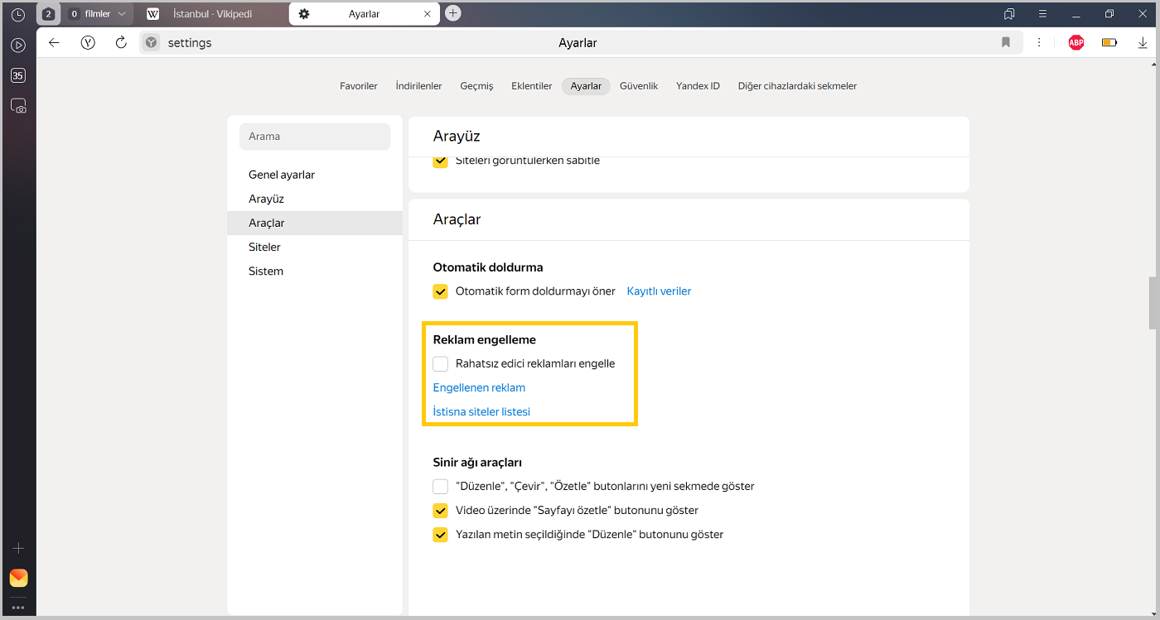Open the screenshot camera sidebar icon
This screenshot has width=1160, height=620.
point(18,106)
